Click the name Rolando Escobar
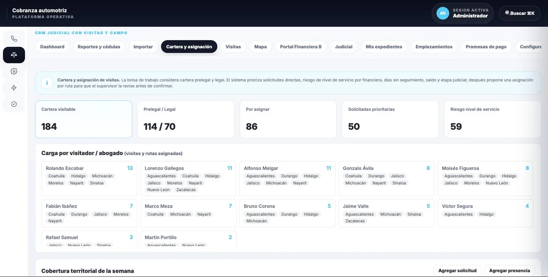The image size is (548, 277). click(x=65, y=168)
